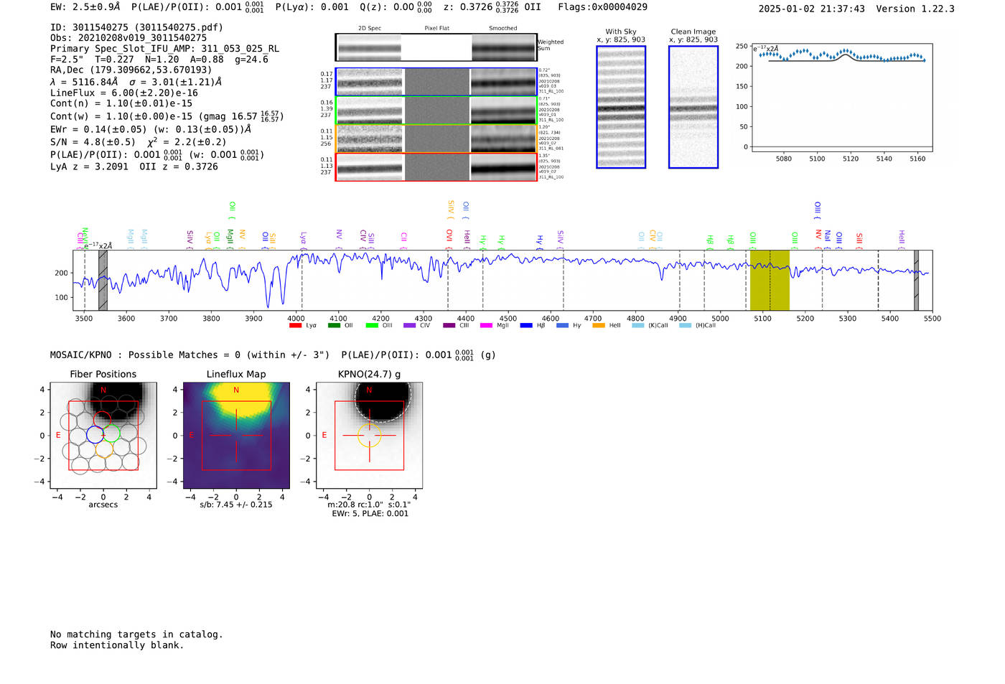Click the '2D Spec' column header

370,29
